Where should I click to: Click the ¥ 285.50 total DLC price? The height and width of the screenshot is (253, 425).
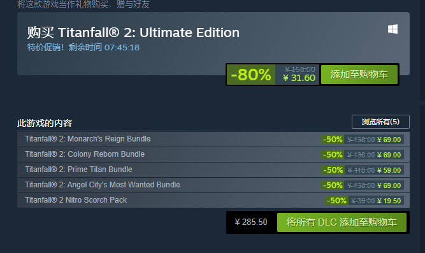pyautogui.click(x=251, y=222)
